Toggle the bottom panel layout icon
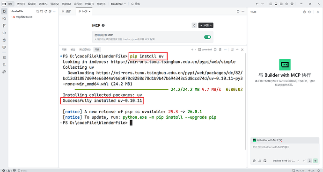This screenshot has width=323, height=172. [276, 4]
